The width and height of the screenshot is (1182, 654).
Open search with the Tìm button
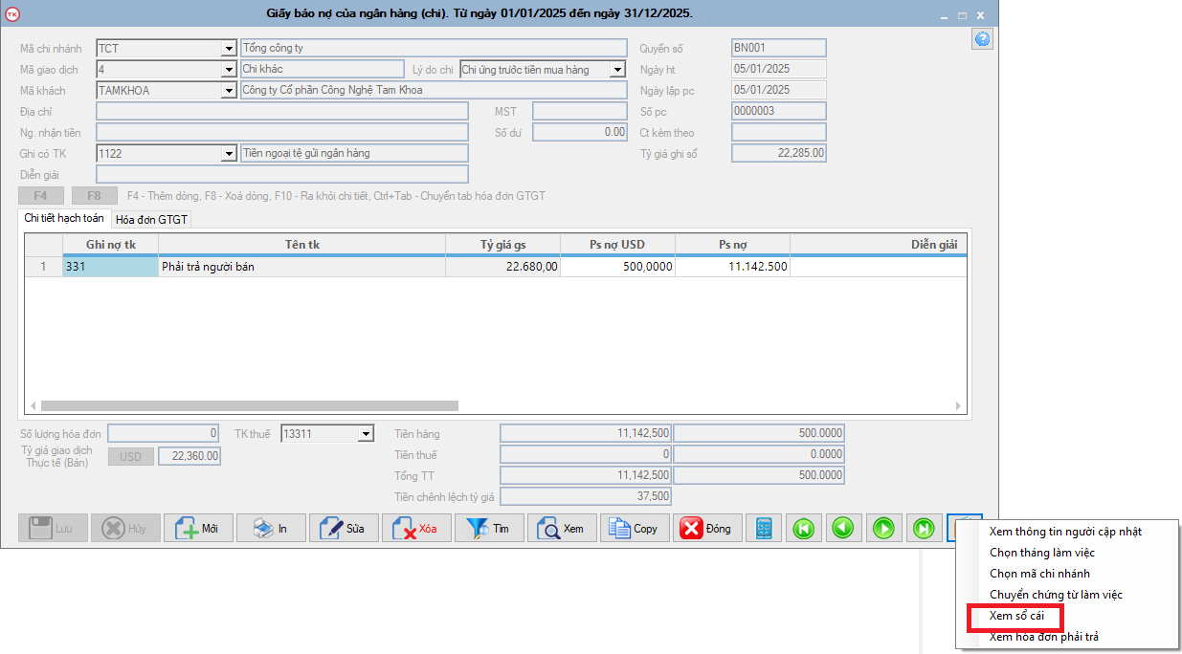489,528
